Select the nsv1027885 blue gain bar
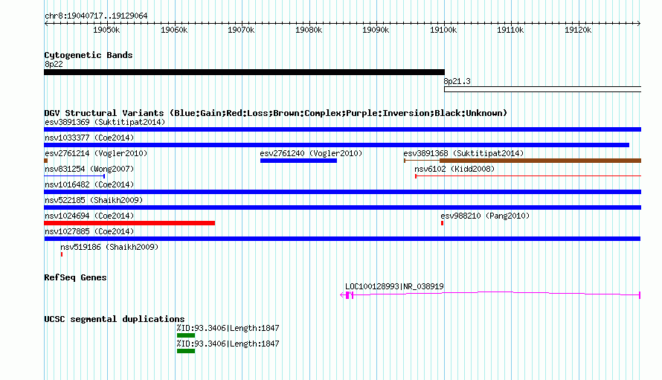Screen dimensions: 662x380 coord(342,239)
